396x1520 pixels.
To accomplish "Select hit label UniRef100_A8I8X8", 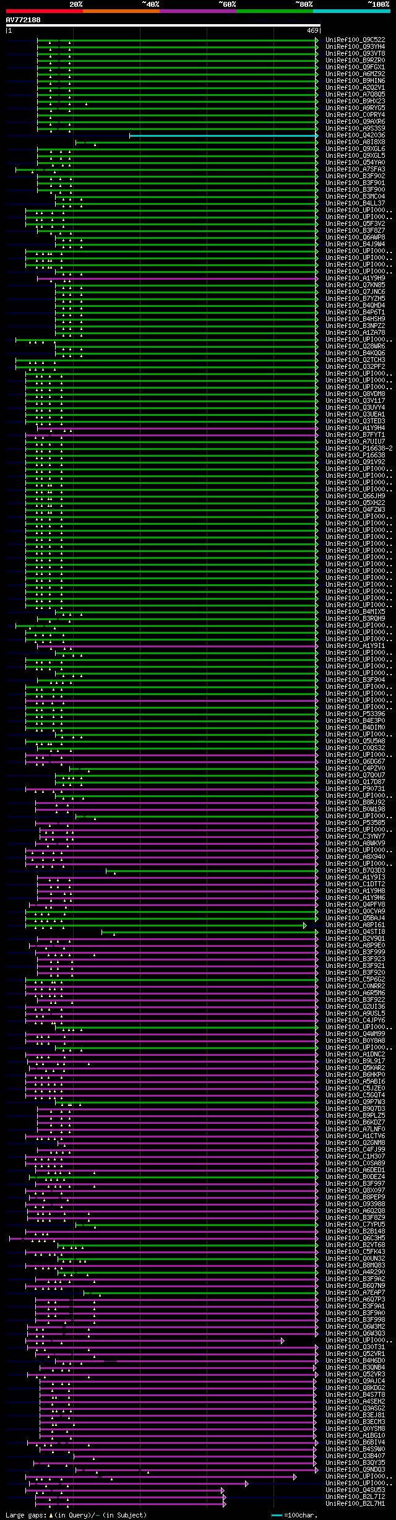I will click(355, 142).
